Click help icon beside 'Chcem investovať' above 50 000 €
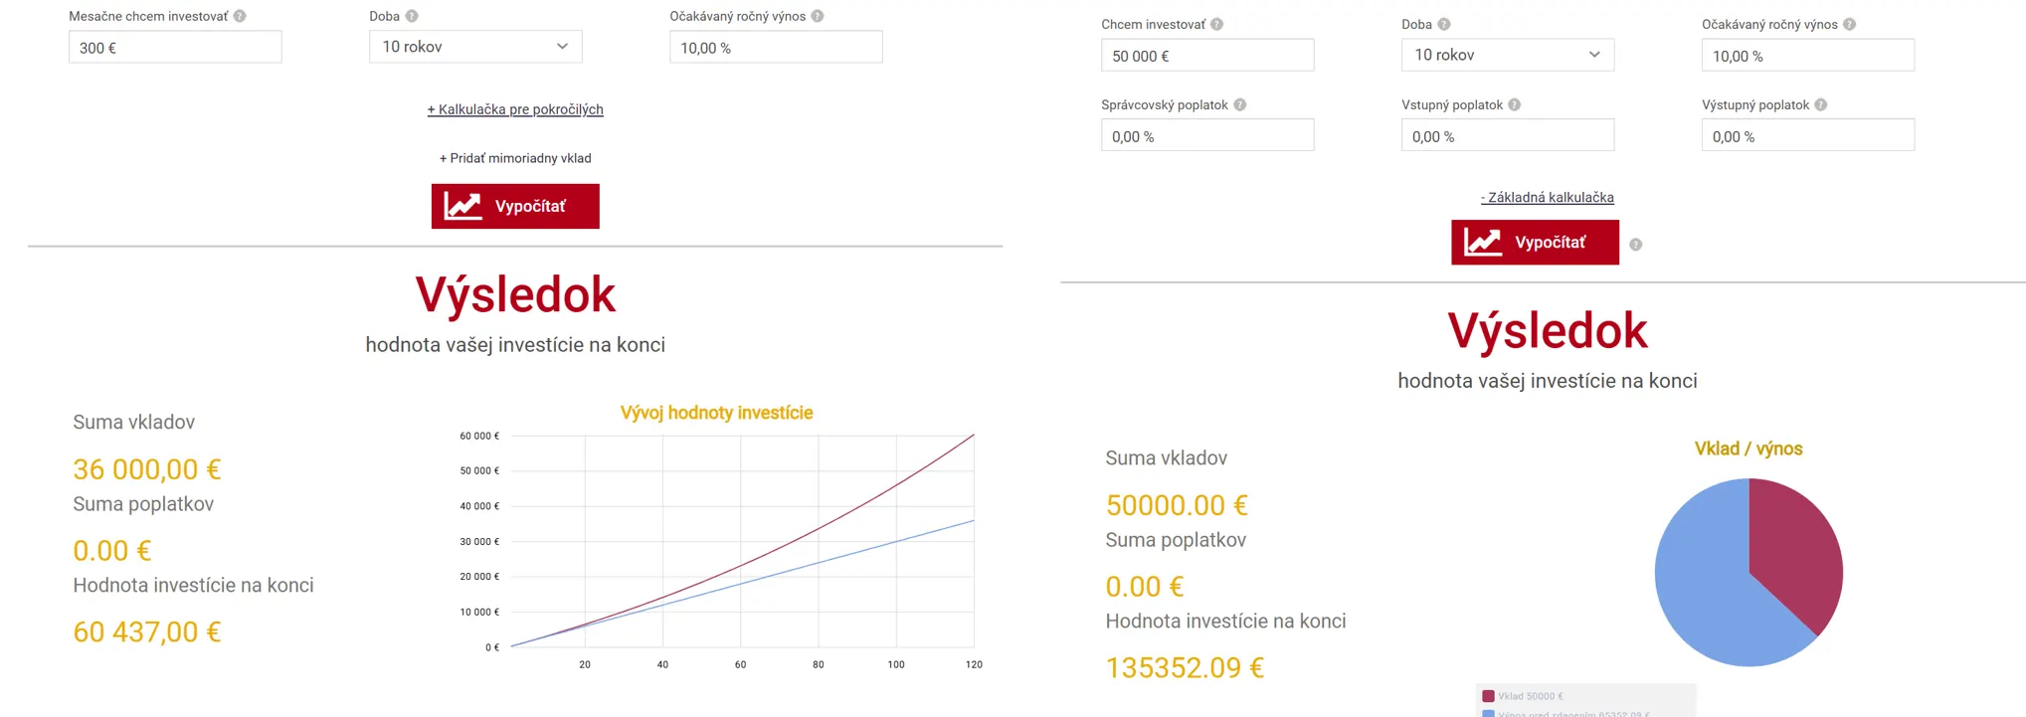2026x717 pixels. tap(1217, 24)
